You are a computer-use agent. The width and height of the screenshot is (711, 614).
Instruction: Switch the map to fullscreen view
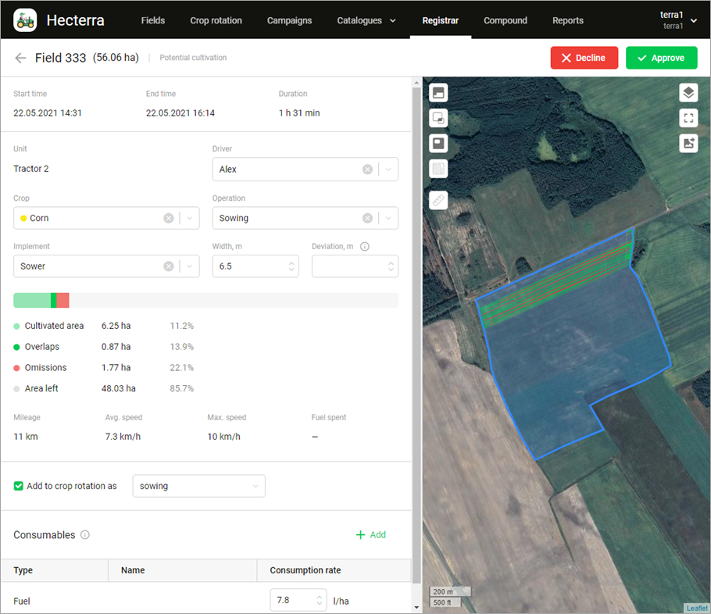click(688, 118)
